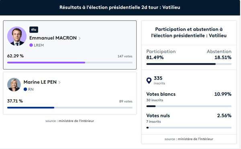Click ministère de l'Intérieur source under participation

pos(196,139)
